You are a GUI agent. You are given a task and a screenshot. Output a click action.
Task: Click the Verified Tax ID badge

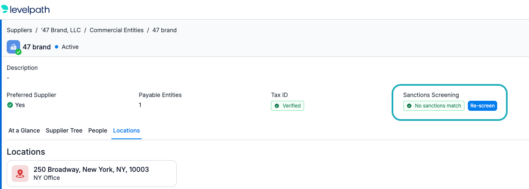tap(287, 106)
